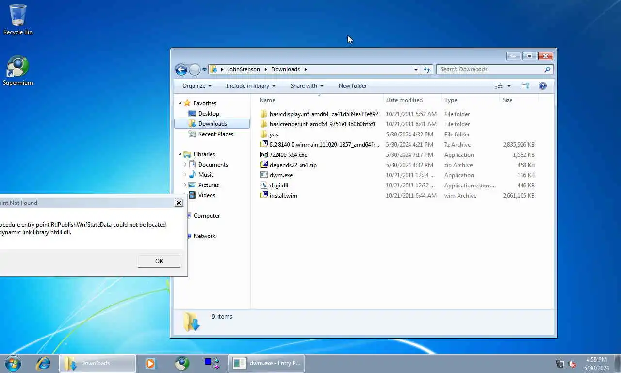Image resolution: width=621 pixels, height=373 pixels.
Task: Select the dxgi.dll file icon
Action: pos(264,186)
